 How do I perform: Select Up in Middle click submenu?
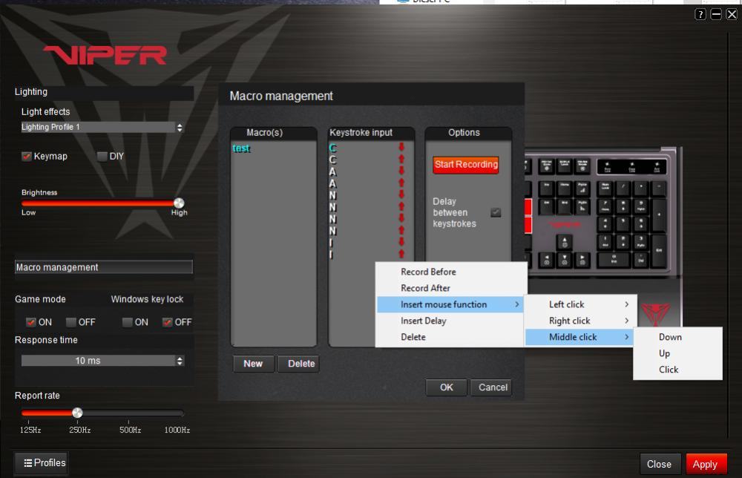(677, 353)
